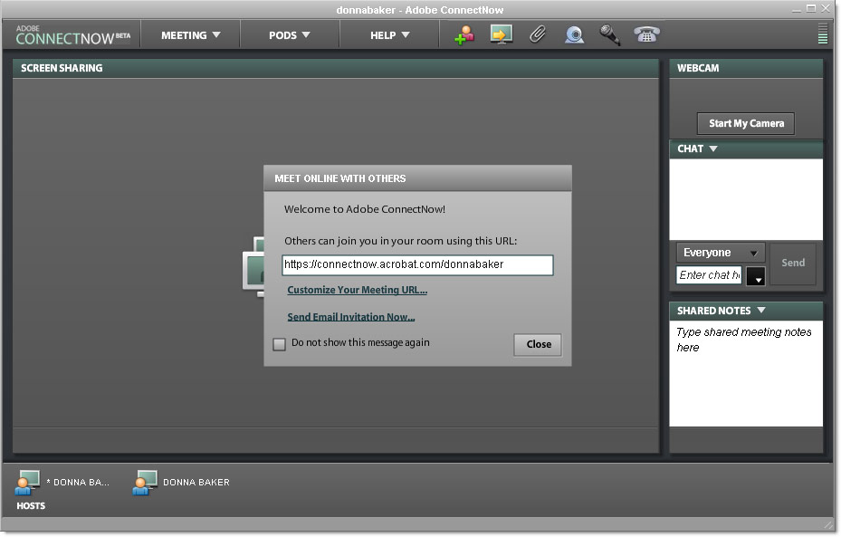
Task: Open the chat text color picker
Action: [756, 276]
